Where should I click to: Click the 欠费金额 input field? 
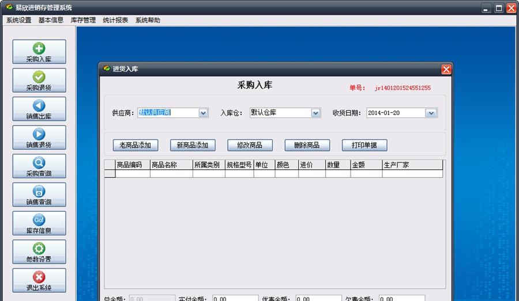(402, 298)
